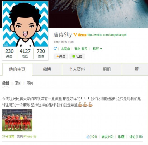Filter posts by 图片 pictures
This screenshot has width=148, height=145.
30,83
